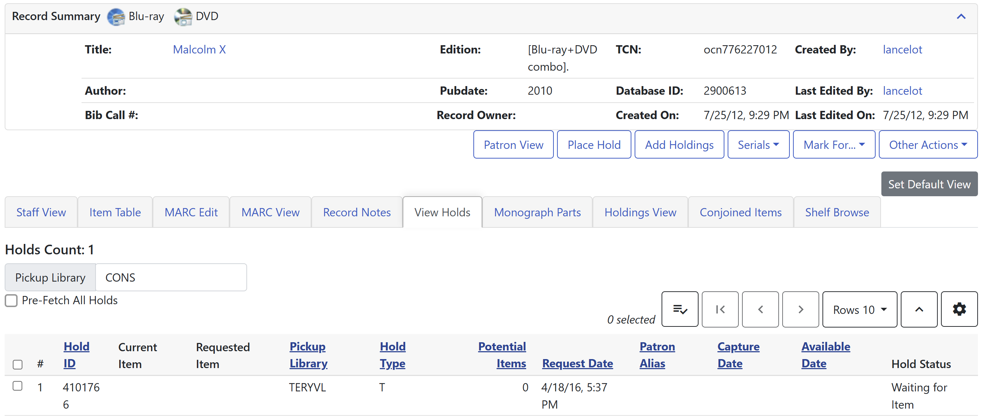The width and height of the screenshot is (983, 419).
Task: Jump to first page of holds
Action: coord(720,309)
